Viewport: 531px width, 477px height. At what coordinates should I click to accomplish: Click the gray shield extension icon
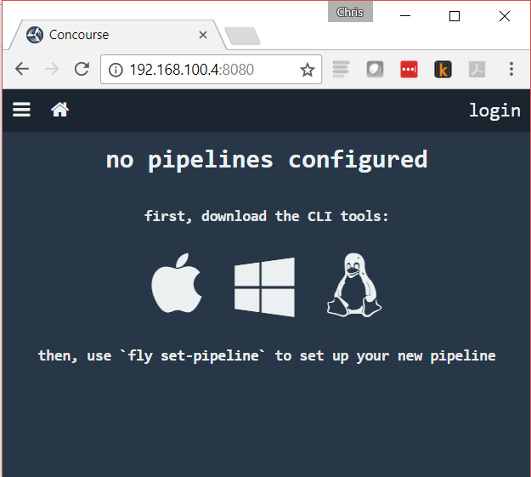point(375,70)
